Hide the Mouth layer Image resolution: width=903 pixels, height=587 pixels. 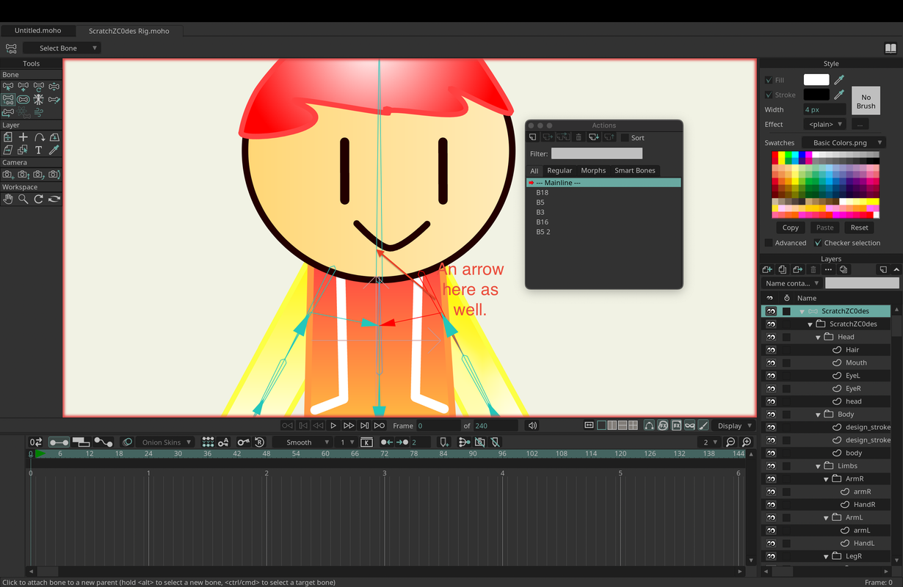[771, 362]
